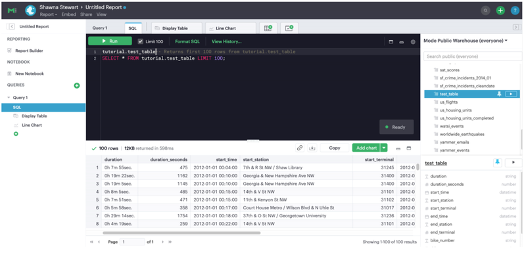Viewport: 526px width, 256px height.
Task: Open SQL editor settings gear
Action: [413, 42]
